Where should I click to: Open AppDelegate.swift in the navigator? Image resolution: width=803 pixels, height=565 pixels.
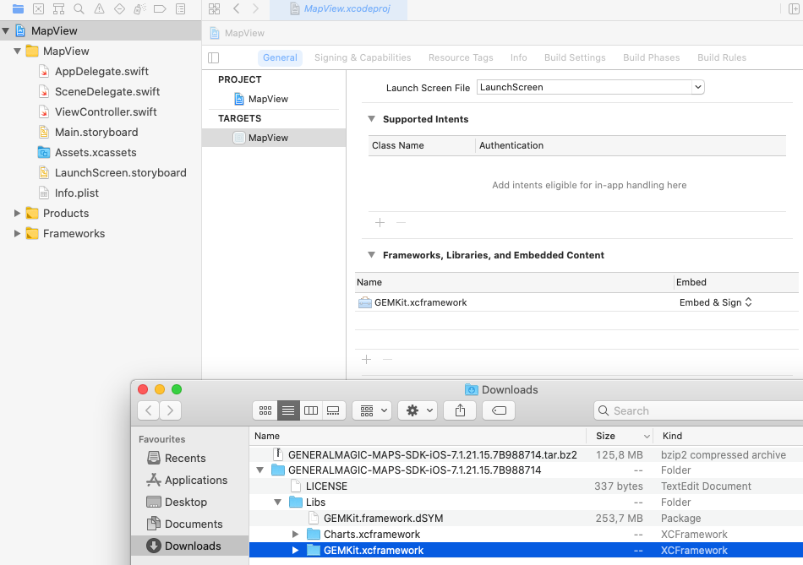[x=101, y=72]
